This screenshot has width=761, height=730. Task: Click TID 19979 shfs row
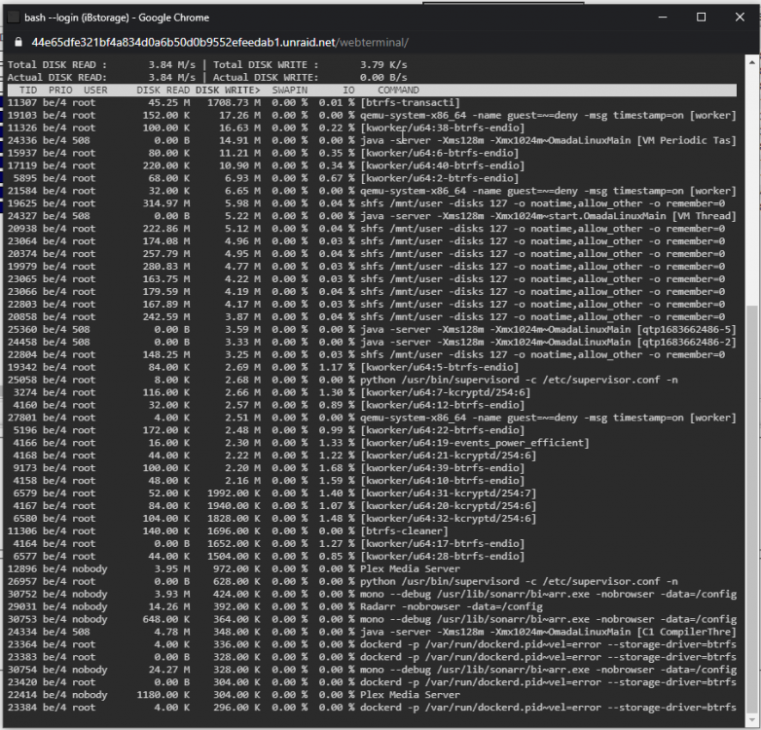click(367, 267)
